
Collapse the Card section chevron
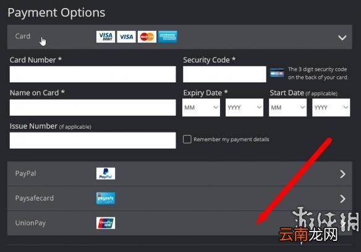tap(342, 38)
